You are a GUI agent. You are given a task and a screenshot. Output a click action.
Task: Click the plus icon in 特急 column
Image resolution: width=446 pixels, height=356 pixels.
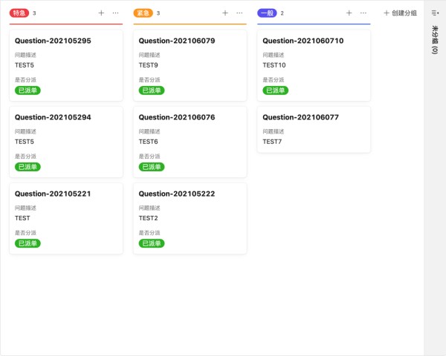tap(101, 13)
